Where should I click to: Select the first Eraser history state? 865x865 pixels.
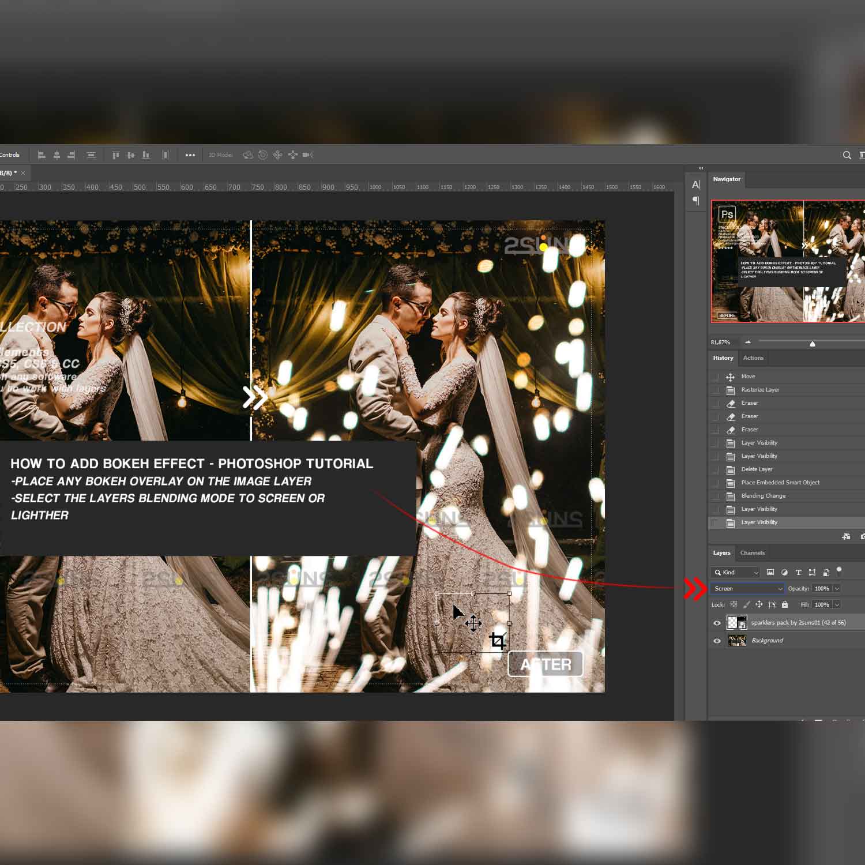pos(787,403)
